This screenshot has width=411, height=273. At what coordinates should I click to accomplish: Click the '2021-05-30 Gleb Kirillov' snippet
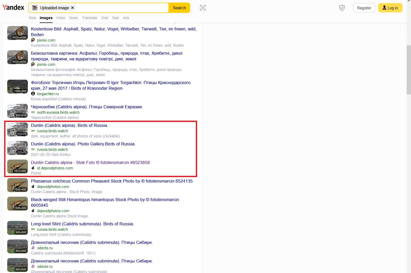(x=51, y=155)
